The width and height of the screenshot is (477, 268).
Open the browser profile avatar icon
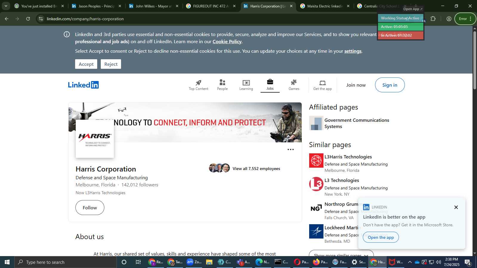pyautogui.click(x=449, y=19)
